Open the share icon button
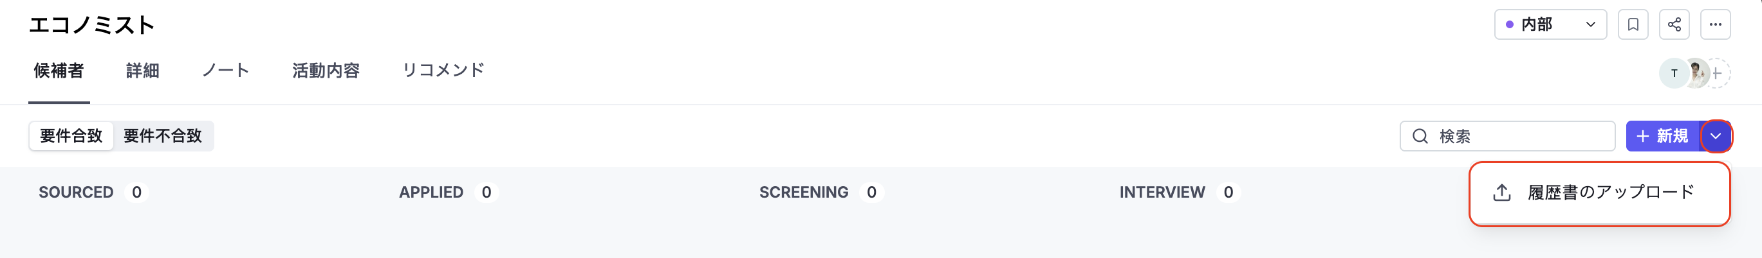The height and width of the screenshot is (258, 1762). [x=1674, y=24]
